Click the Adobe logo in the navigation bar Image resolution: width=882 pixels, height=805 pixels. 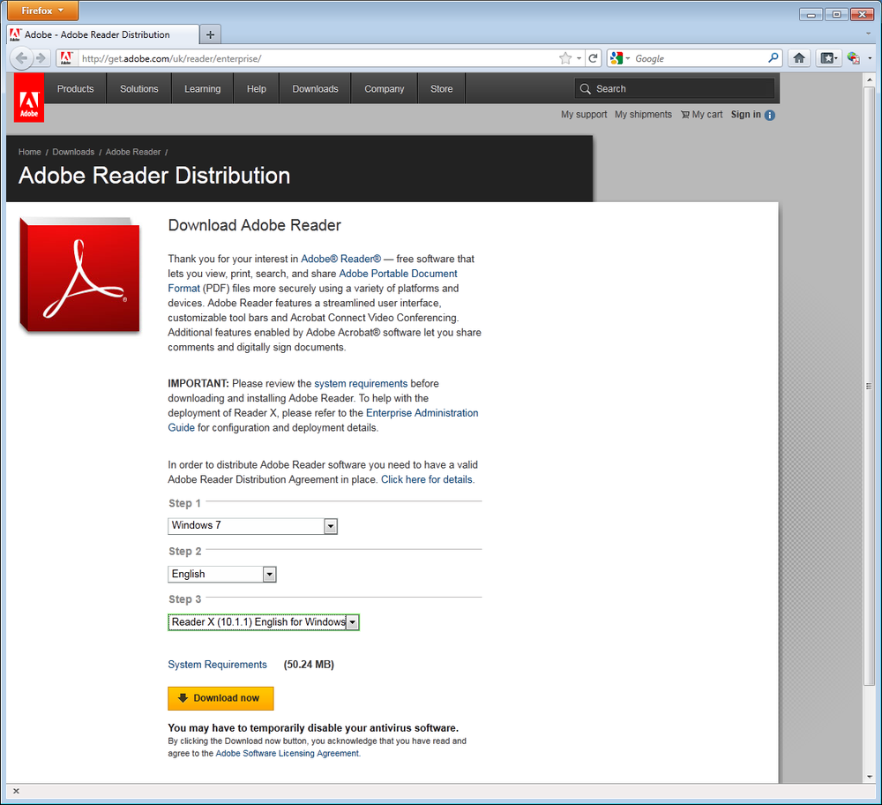click(x=28, y=97)
